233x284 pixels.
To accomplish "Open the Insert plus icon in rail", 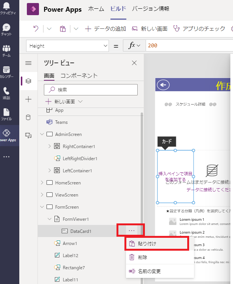I will click(28, 99).
